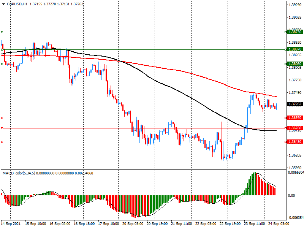The width and height of the screenshot is (304, 228).
Task: Click the 1.39290 price scale value
Action: [x=295, y=5]
